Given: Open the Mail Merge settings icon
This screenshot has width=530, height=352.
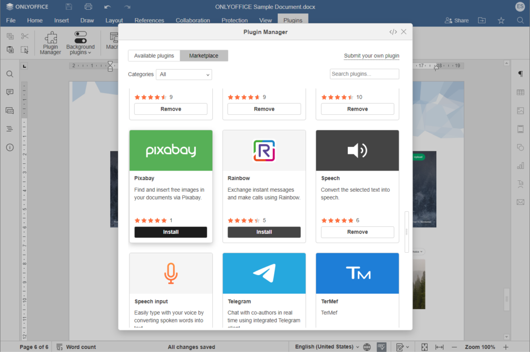Looking at the screenshot, I should coord(520,203).
